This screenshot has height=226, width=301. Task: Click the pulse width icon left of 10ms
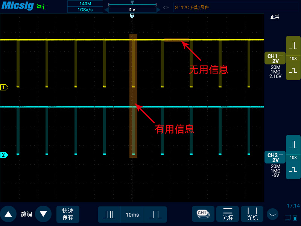pos(109,214)
